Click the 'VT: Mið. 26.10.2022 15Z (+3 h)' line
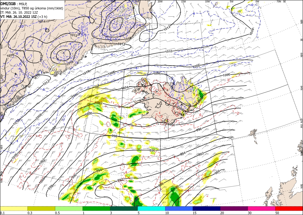 pyautogui.click(x=24, y=17)
